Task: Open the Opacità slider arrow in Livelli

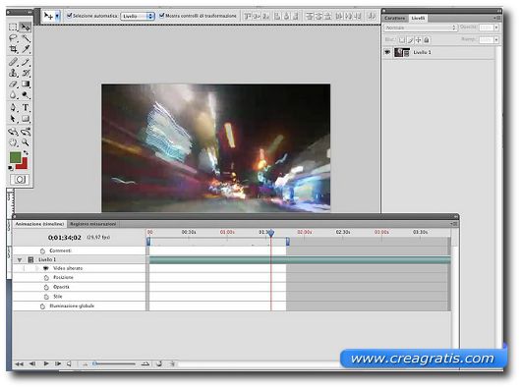Action: [x=496, y=28]
